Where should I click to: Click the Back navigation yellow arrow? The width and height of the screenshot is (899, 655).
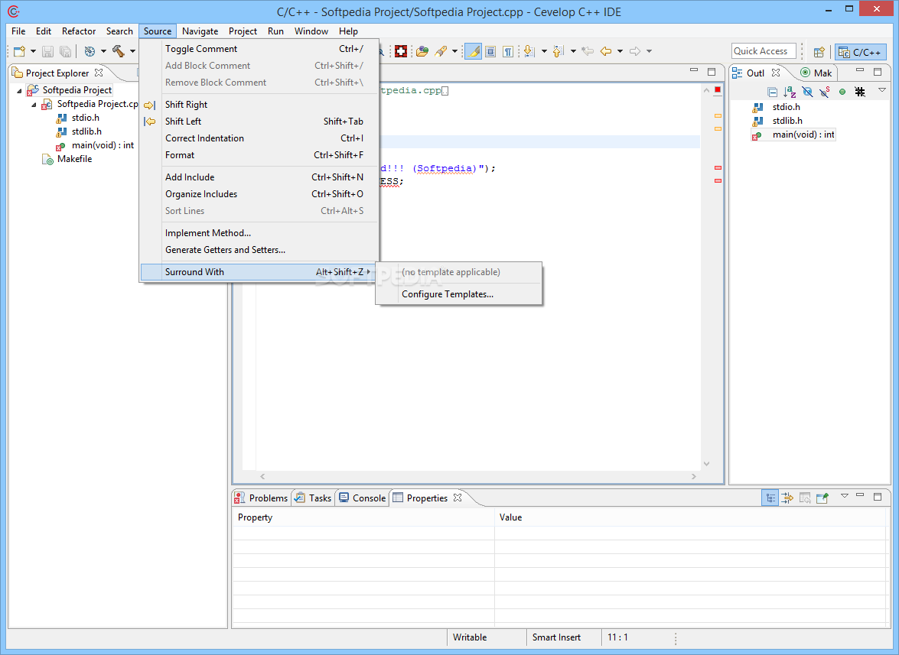pos(606,51)
